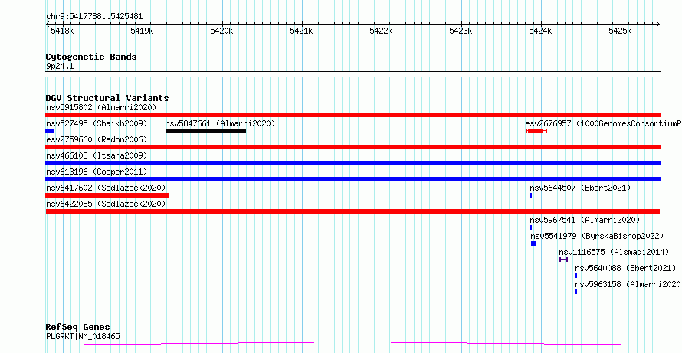Image resolution: width=682 pixels, height=353 pixels.
Task: Select the black nsv5847661 variant bar
Action: (x=205, y=131)
